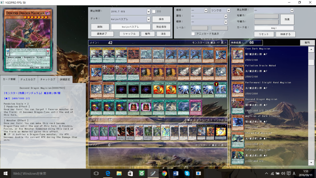Screen dimensions: 316x178
Task: Open the チャットログ tab
Action: (48, 79)
